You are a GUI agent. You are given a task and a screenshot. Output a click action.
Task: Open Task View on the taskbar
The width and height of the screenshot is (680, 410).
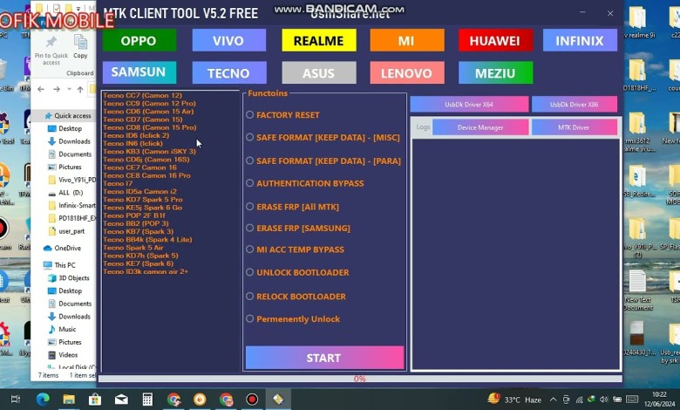15,400
